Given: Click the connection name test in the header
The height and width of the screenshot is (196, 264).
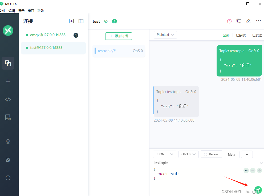Looking at the screenshot, I should tap(96, 22).
